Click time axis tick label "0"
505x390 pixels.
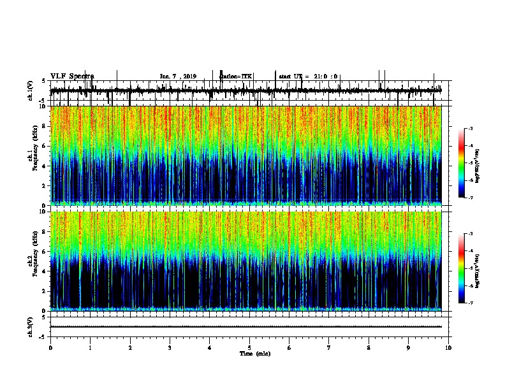(x=50, y=348)
